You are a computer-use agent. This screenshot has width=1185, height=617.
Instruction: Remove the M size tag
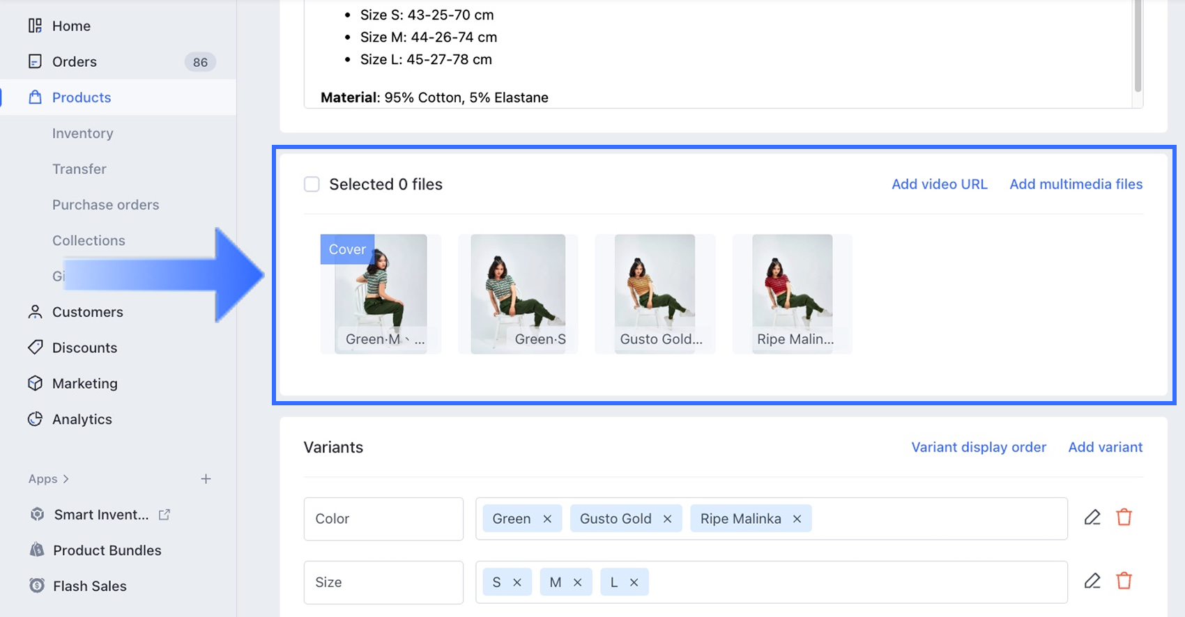pos(577,582)
